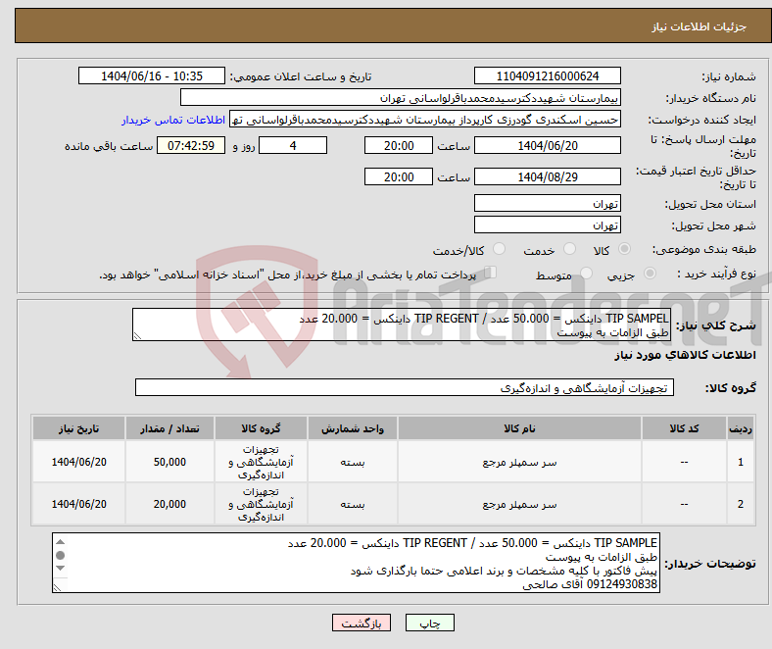Click the گروه کالا table column header

[x=261, y=428]
